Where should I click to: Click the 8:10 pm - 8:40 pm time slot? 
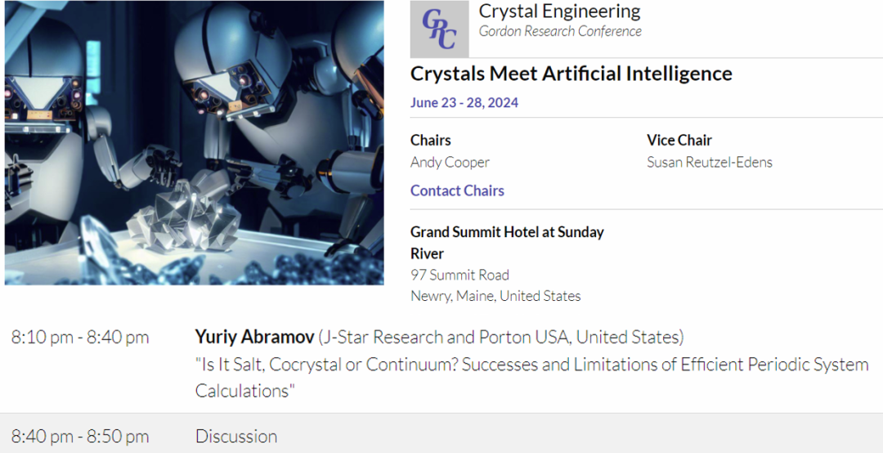coord(80,337)
